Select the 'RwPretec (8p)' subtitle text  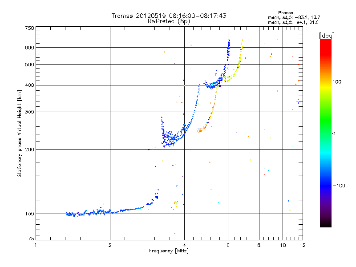click(169, 21)
